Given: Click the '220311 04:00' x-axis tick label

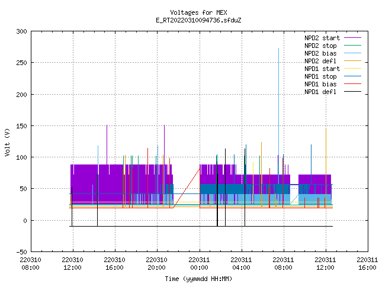Looking at the screenshot, I should tap(241, 264).
